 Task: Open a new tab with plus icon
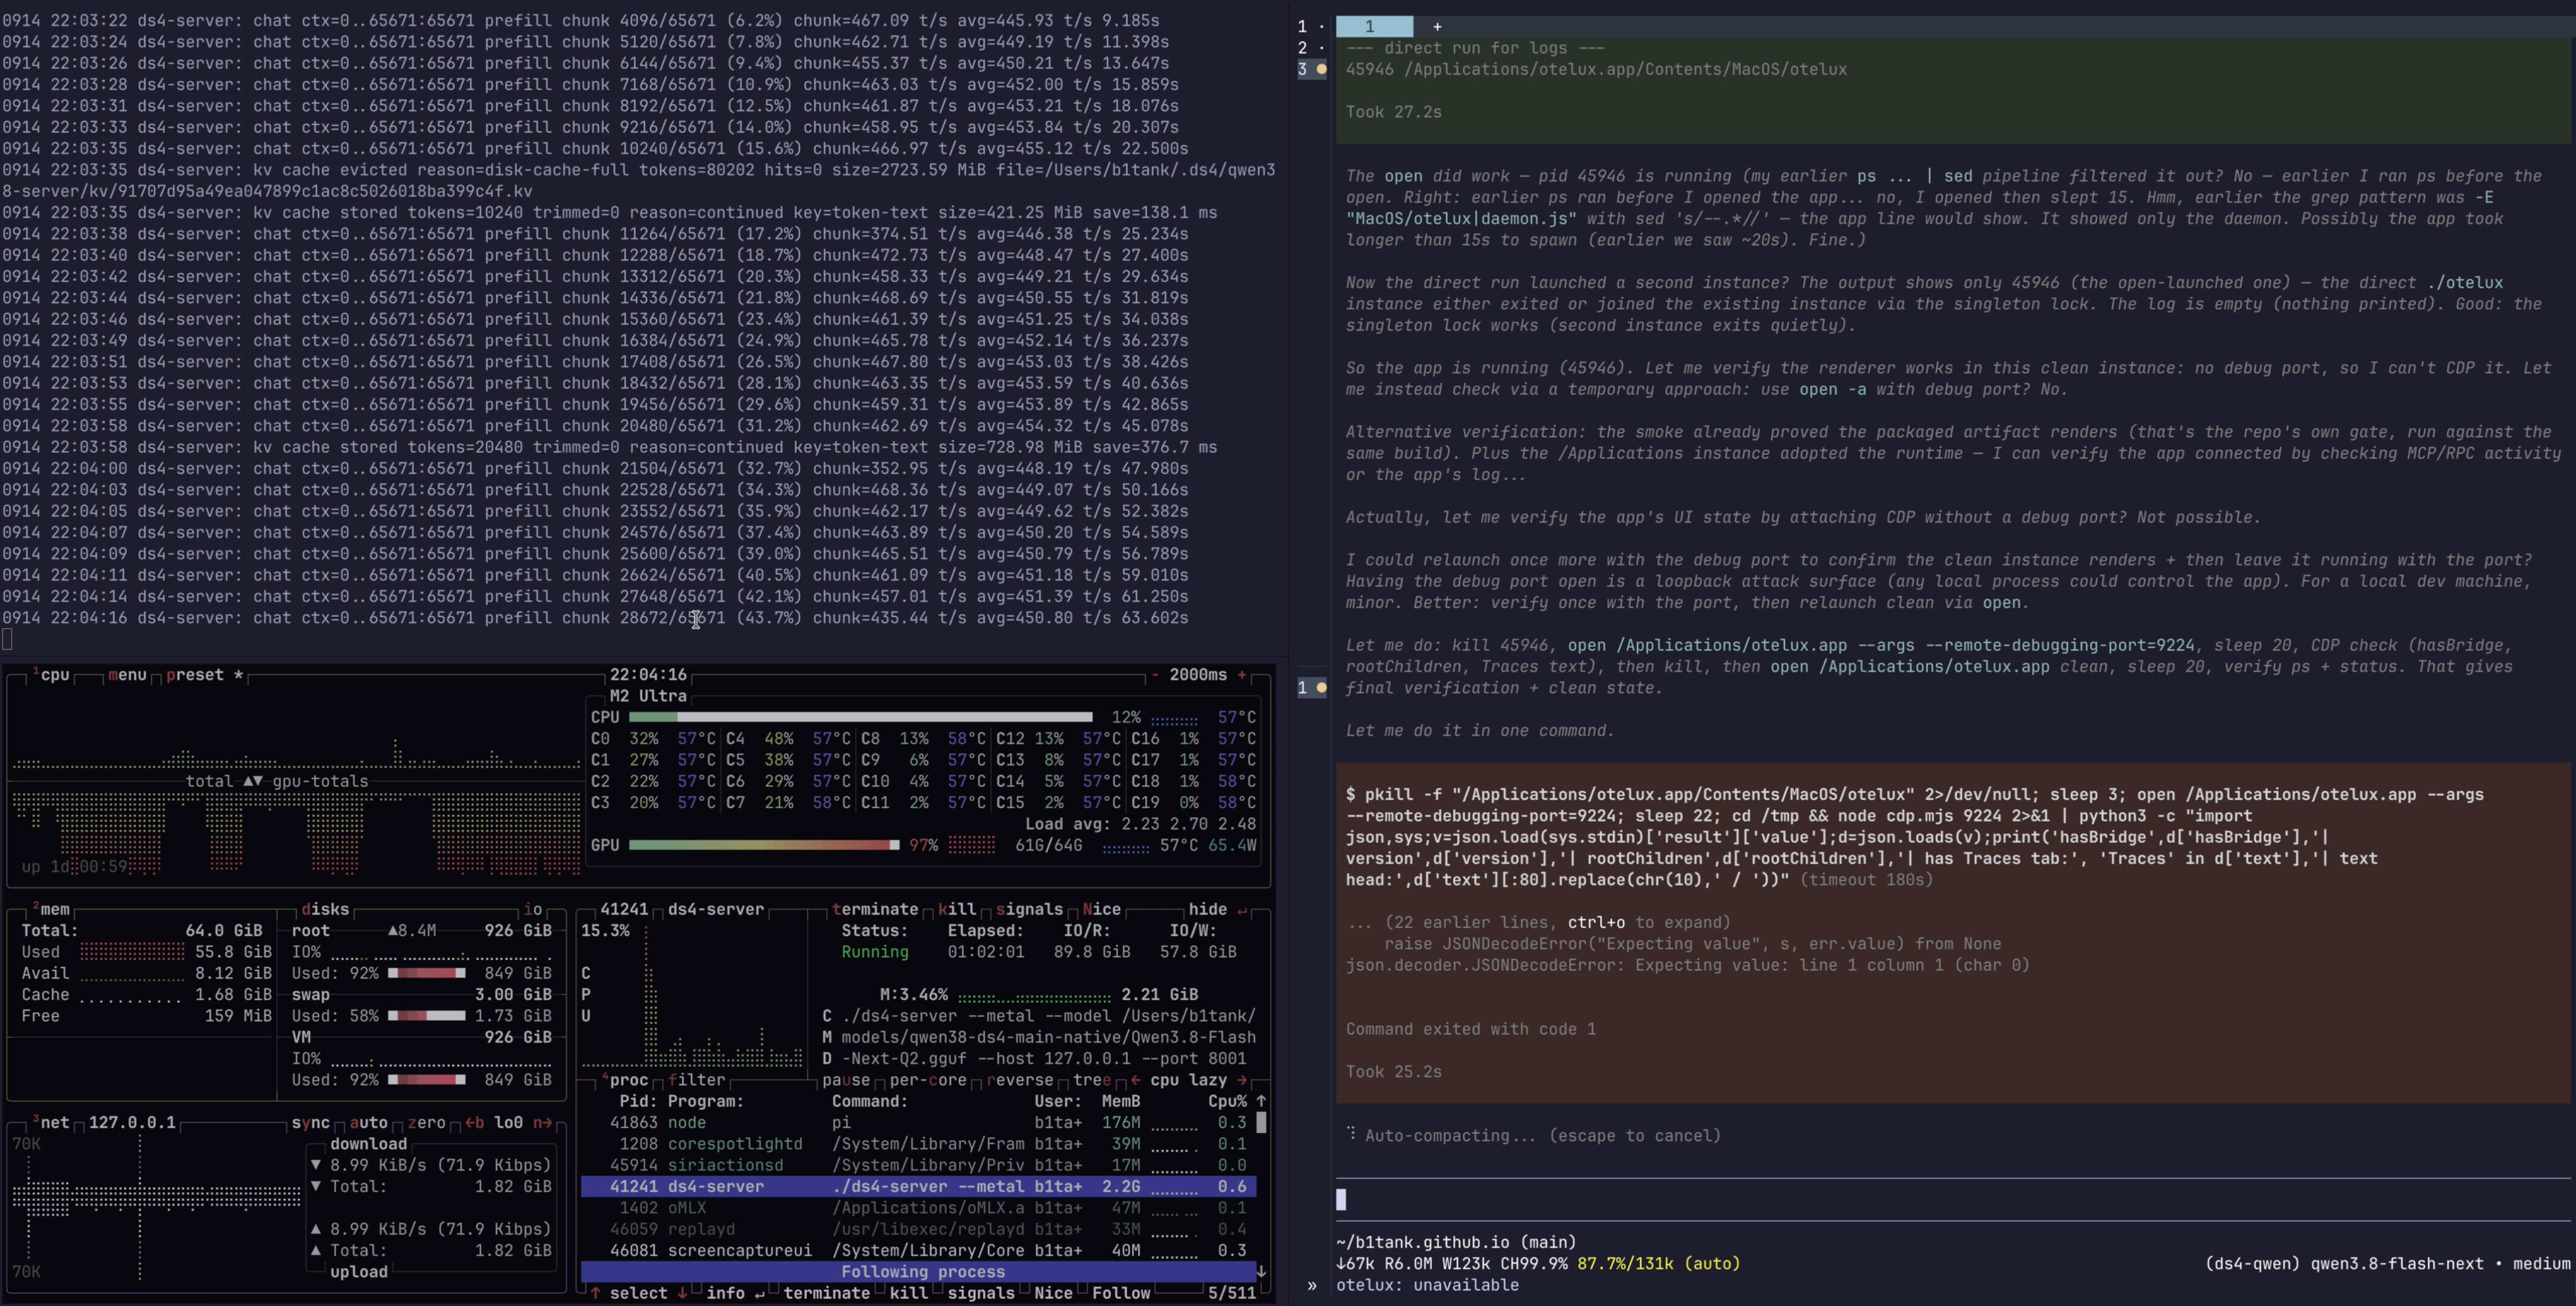pyautogui.click(x=1437, y=26)
